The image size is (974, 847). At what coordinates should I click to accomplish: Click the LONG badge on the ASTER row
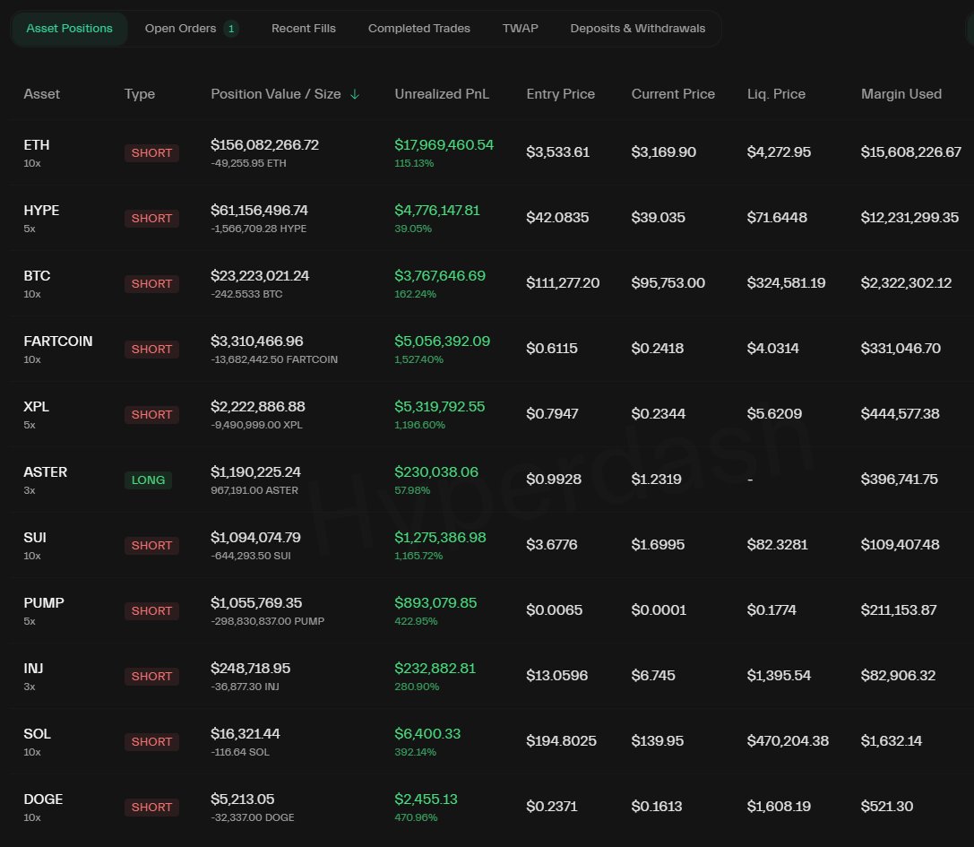[x=148, y=480]
